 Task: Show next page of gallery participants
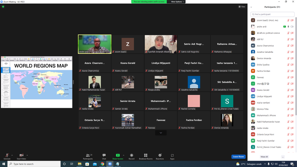tap(161, 133)
